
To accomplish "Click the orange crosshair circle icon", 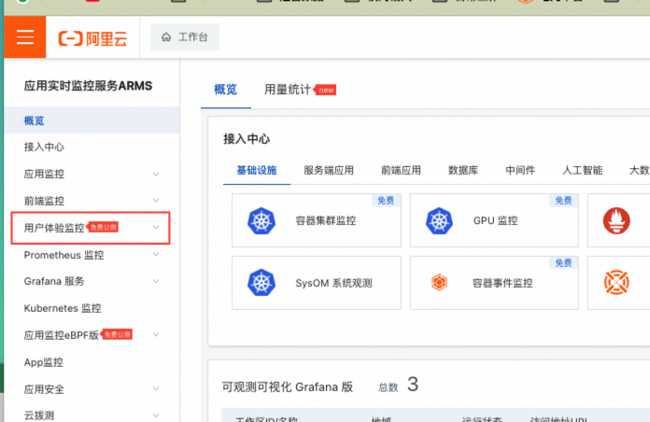I will pyautogui.click(x=616, y=283).
